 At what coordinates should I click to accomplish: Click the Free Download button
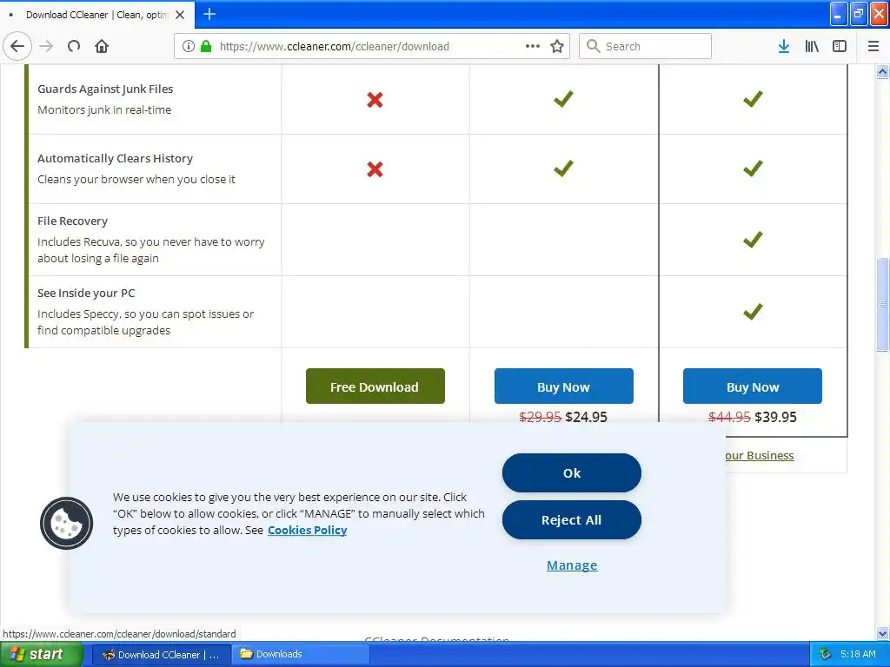[375, 386]
